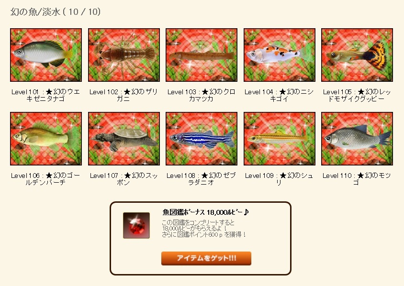Open the Level 110 幻のモツゴ caption
404x286 pixels.
(357, 179)
